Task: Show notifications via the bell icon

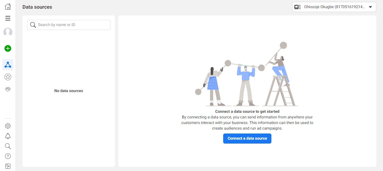Action: (8, 136)
